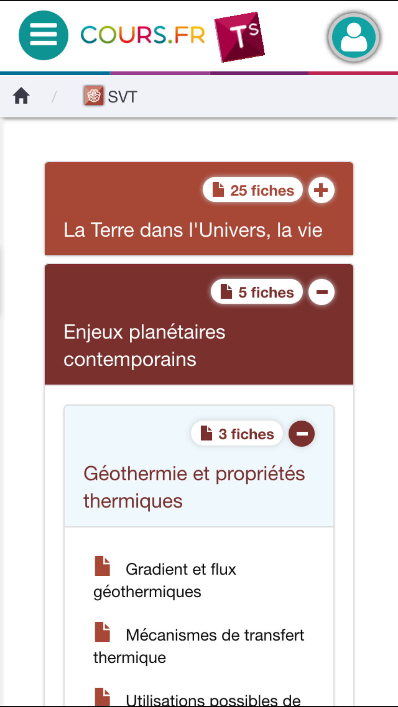Click the 3 fiches badge

click(x=237, y=434)
